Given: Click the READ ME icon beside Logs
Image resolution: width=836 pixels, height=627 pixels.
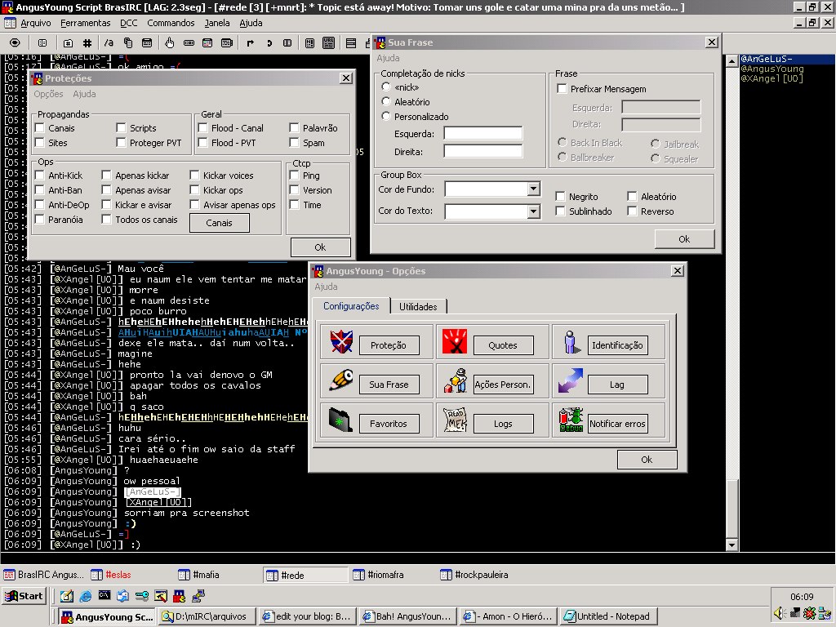Looking at the screenshot, I should coord(455,420).
